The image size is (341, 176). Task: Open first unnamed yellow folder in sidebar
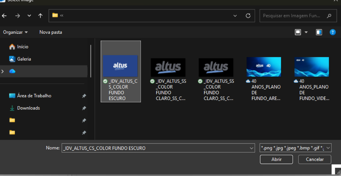point(12,120)
